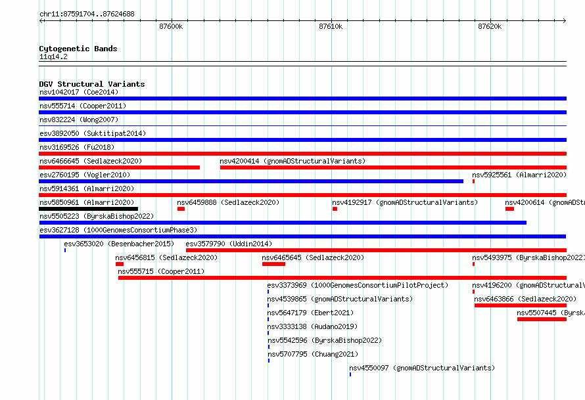Screen dimensions: 585x400
Task: Select nsv4192917 (gnomADStructuralVariants) label
Action: coord(405,202)
